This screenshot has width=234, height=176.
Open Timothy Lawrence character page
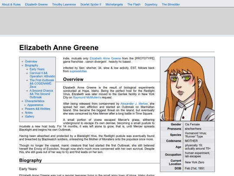pos(64,4)
